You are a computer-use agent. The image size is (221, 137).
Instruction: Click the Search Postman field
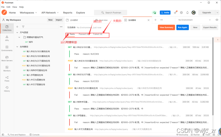click(x=111, y=12)
